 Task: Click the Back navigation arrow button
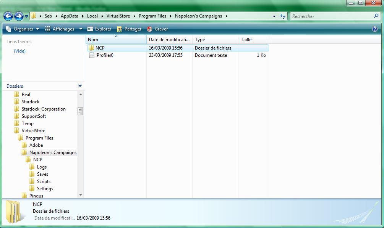(x=8, y=16)
